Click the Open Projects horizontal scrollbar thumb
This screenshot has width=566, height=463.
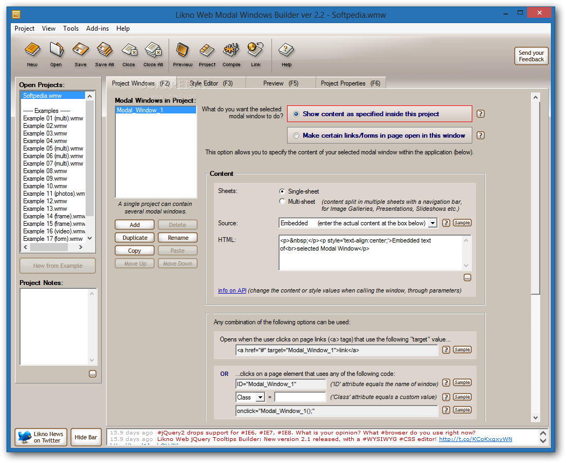(x=48, y=247)
